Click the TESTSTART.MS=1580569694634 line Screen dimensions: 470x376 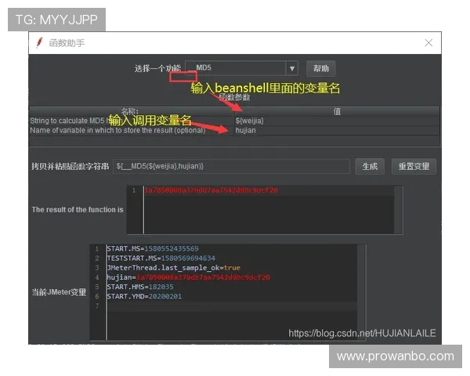[x=161, y=258]
